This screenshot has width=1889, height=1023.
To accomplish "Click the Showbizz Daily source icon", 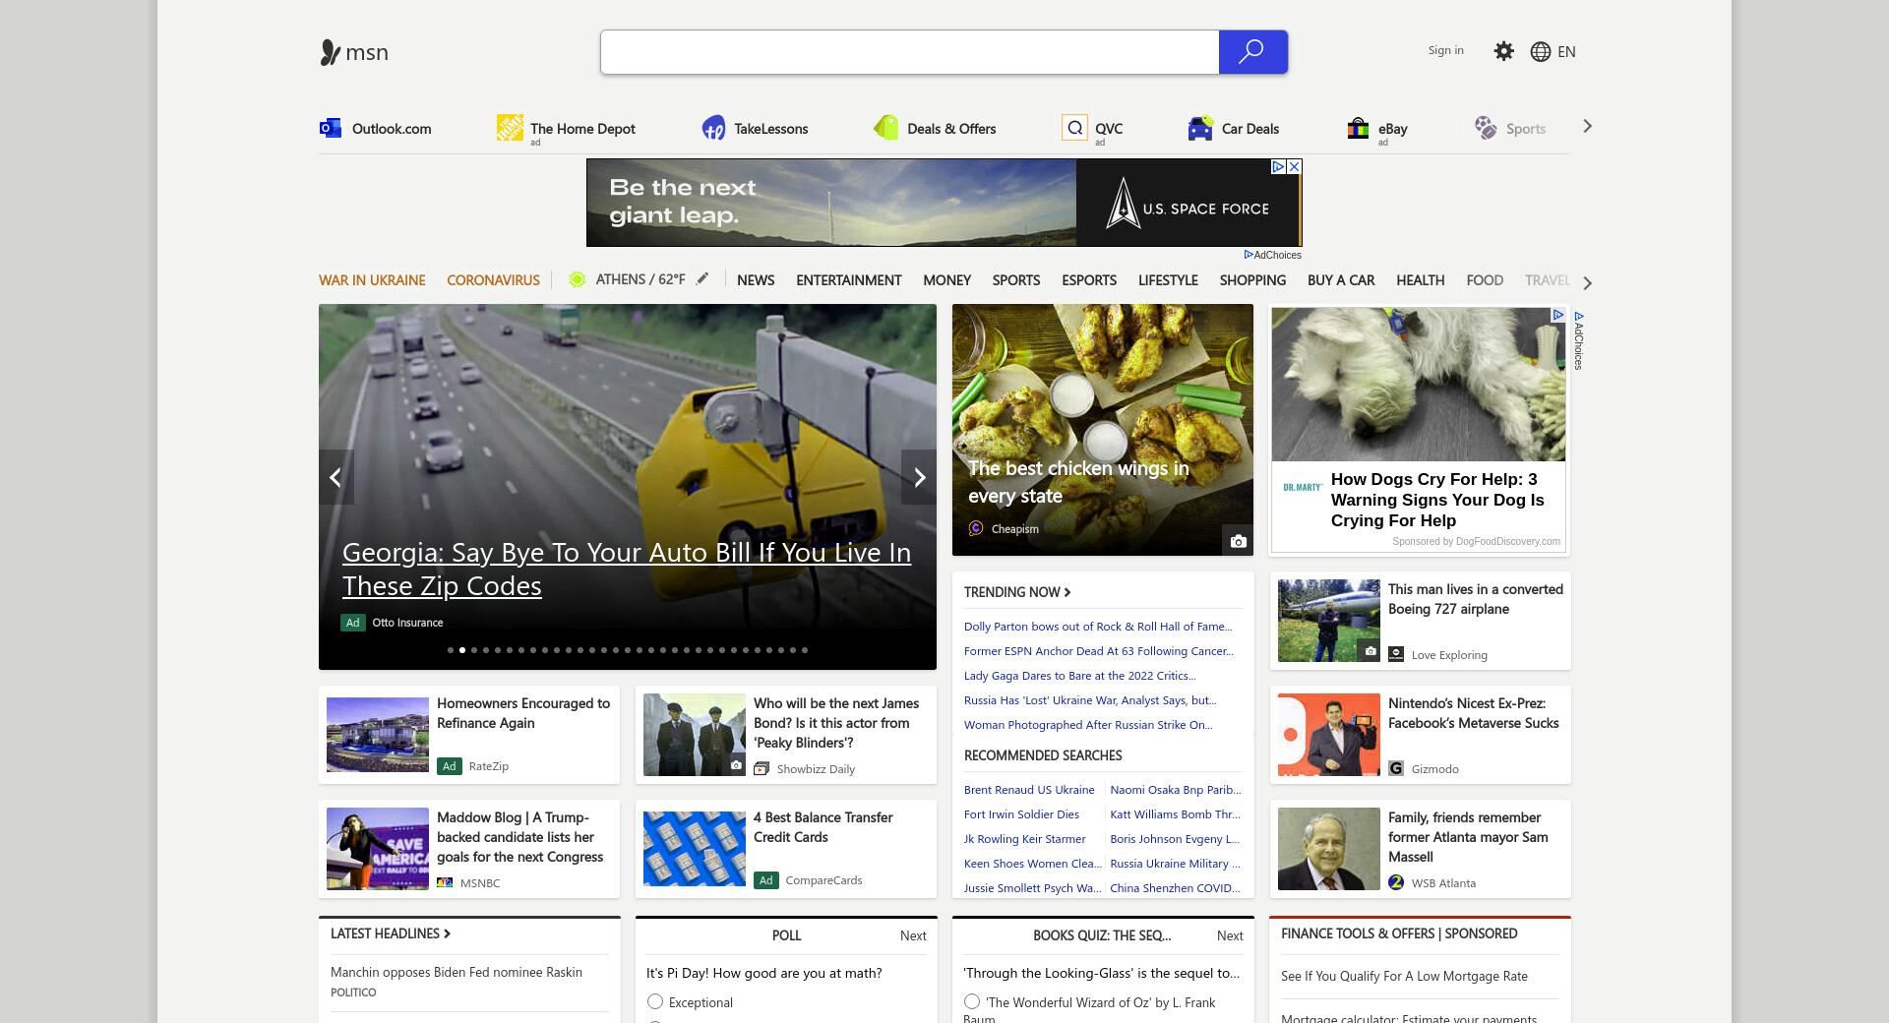I will coord(762,768).
